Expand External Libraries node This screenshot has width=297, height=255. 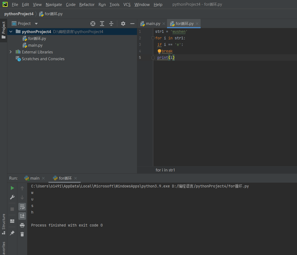(11, 52)
